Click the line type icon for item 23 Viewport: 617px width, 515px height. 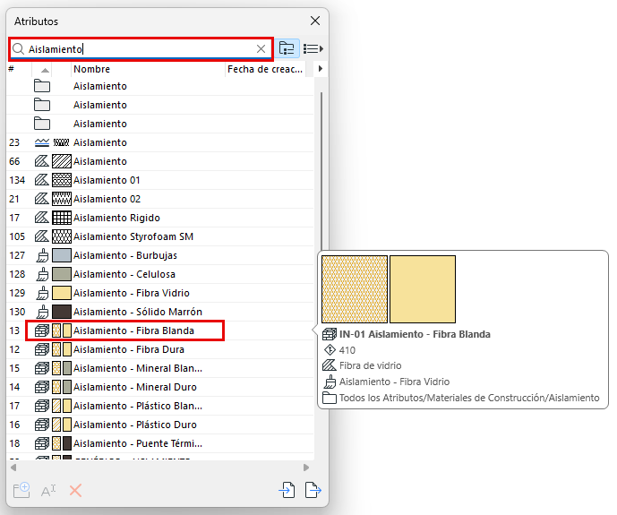click(x=42, y=142)
